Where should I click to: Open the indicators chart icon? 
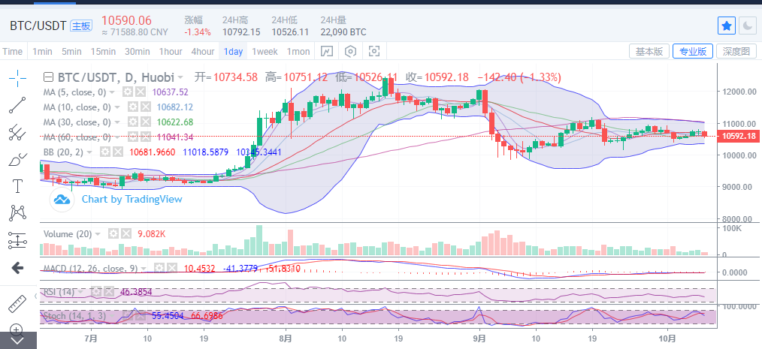click(327, 51)
